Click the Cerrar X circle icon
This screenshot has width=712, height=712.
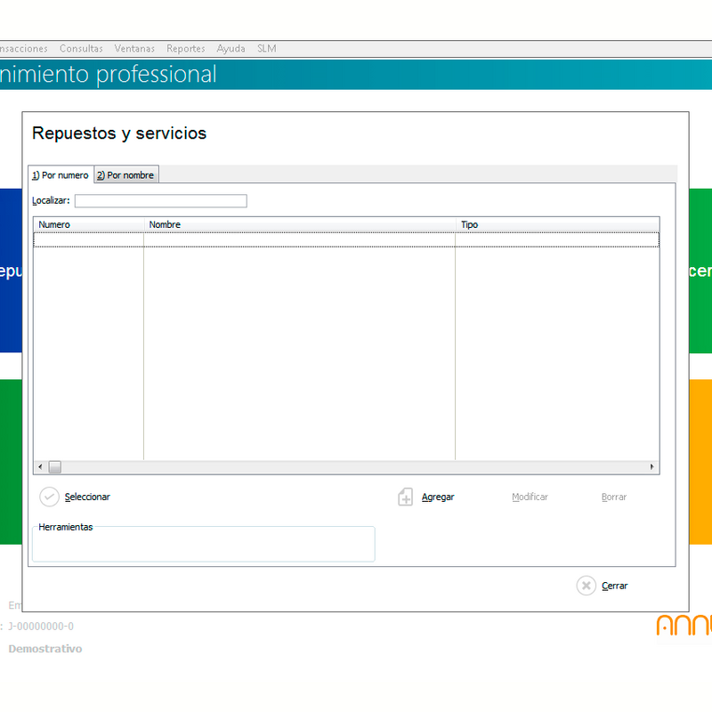pos(587,586)
